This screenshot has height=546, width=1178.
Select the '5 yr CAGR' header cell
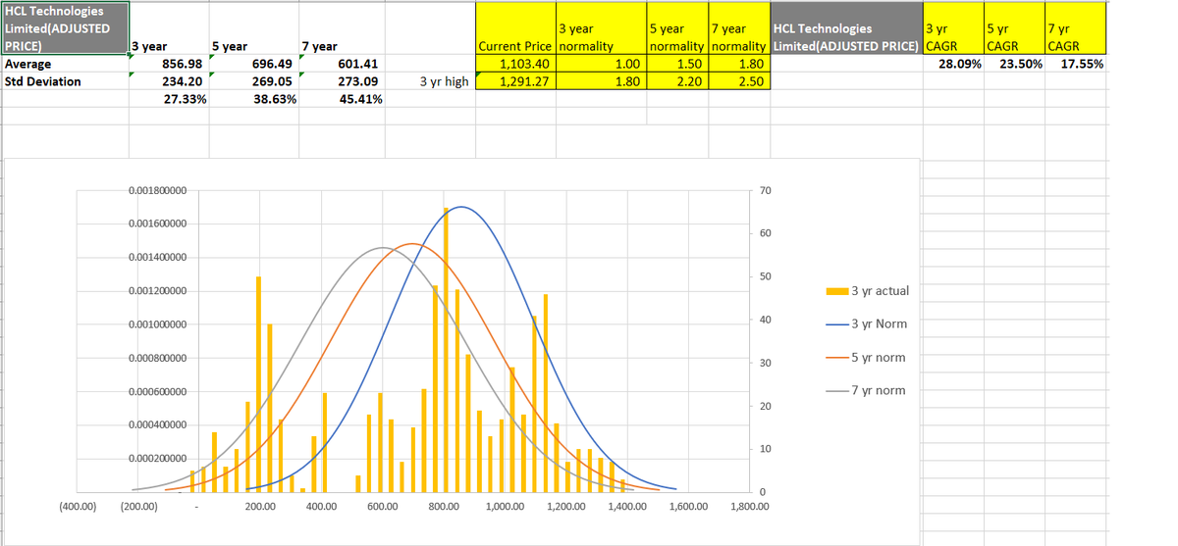click(x=1013, y=28)
